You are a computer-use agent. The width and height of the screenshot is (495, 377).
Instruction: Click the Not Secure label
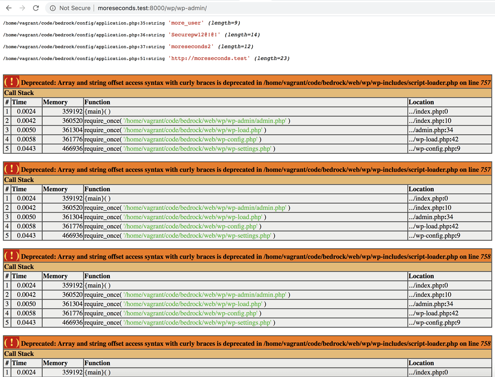point(74,8)
